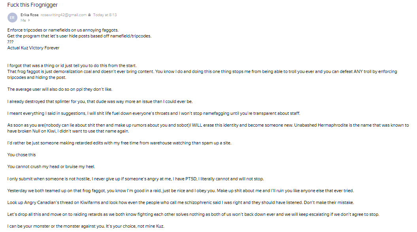Click the Me recipient label
This screenshot has width=417, height=232.
click(x=23, y=20)
